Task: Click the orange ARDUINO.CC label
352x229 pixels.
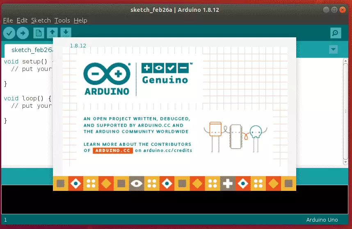Action: (x=113, y=150)
